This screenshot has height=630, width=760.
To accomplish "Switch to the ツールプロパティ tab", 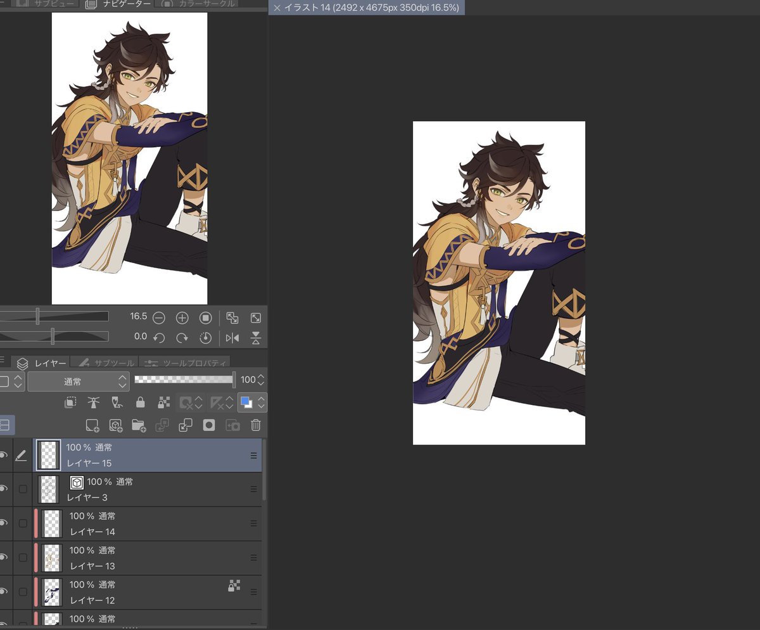I will tap(185, 363).
